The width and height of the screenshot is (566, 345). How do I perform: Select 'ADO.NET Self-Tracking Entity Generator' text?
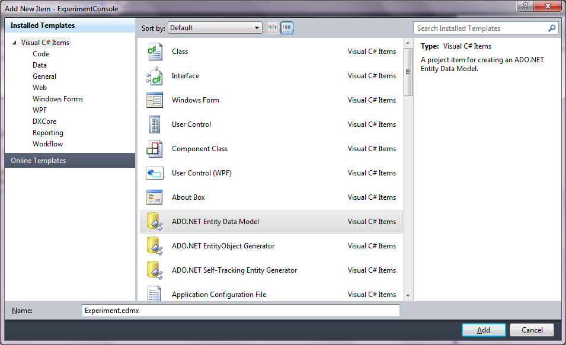[x=234, y=270]
